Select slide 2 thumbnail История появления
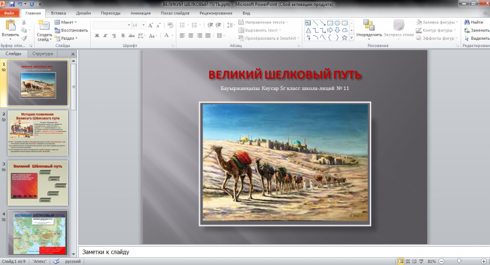 click(38, 133)
